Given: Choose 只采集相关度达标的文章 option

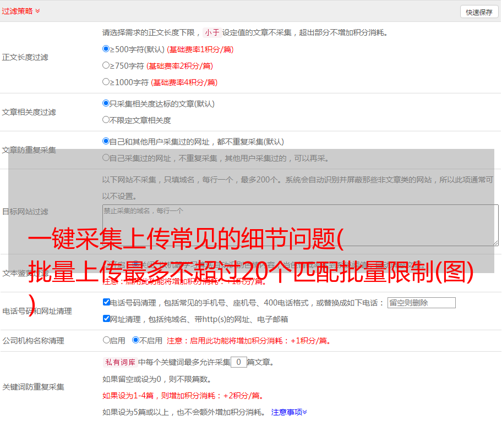Looking at the screenshot, I should click(x=106, y=103).
